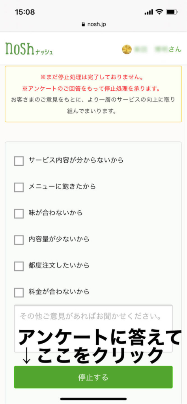Image resolution: width=187 pixels, height=404 pixels.
Task: Check 'メニューに飽きたから' checkbox
Action: (19, 187)
